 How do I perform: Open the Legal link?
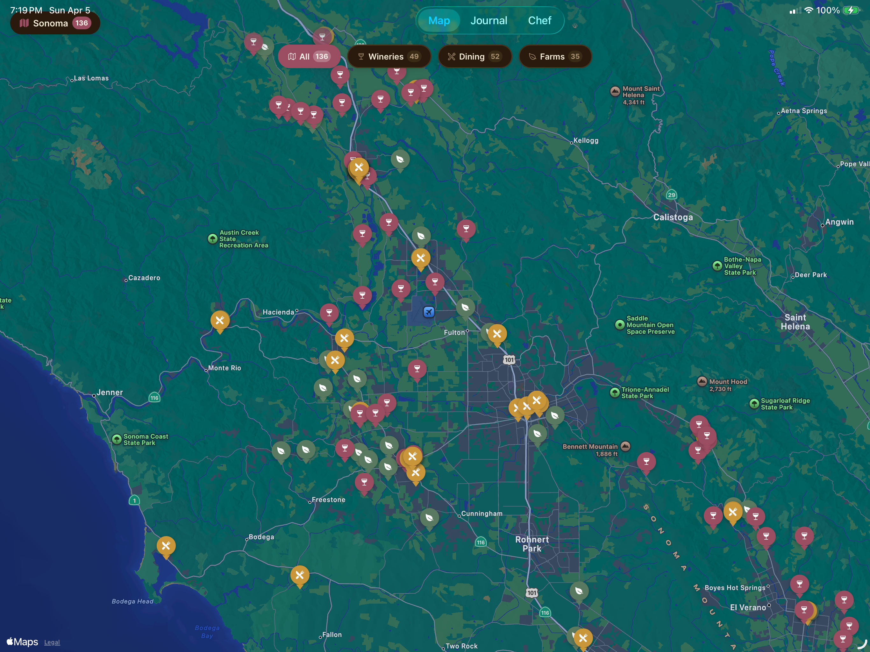tap(52, 642)
